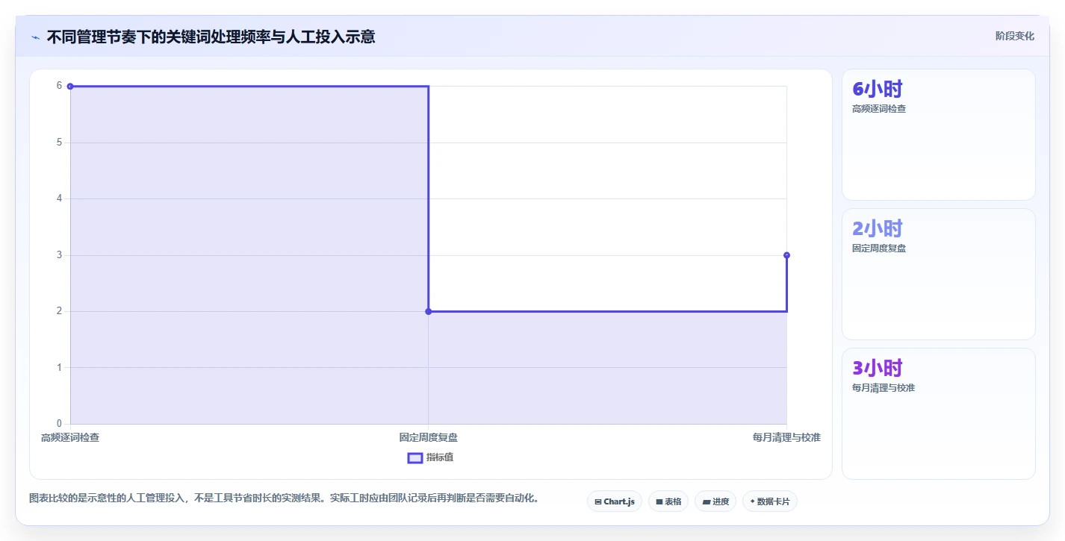Click the y-axis tick label 4
The image size is (1065, 541).
pyautogui.click(x=59, y=198)
